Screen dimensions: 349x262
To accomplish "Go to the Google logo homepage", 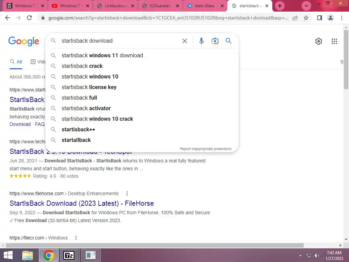I will pos(24,41).
